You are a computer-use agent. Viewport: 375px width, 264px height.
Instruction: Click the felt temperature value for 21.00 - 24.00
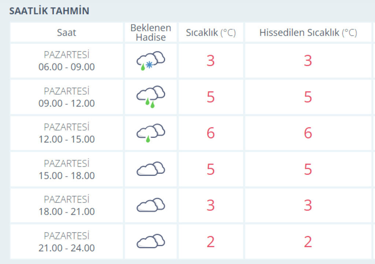(308, 242)
